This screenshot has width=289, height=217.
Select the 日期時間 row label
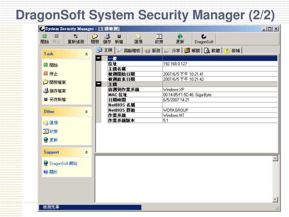[x=117, y=100]
